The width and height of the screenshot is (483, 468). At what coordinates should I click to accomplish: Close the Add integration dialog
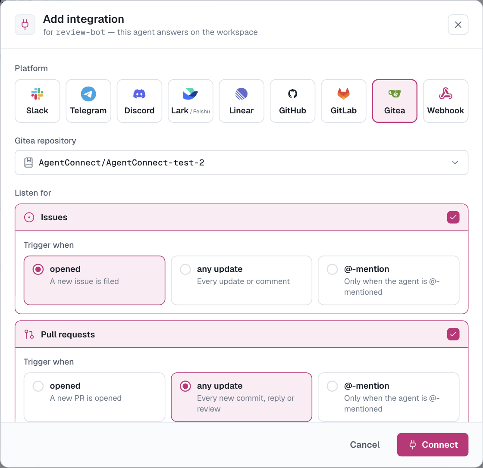click(x=458, y=25)
